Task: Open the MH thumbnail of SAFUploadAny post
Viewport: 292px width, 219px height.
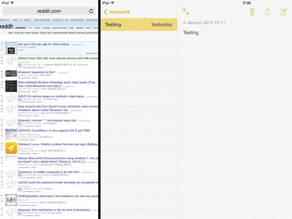Action: pyautogui.click(x=11, y=200)
